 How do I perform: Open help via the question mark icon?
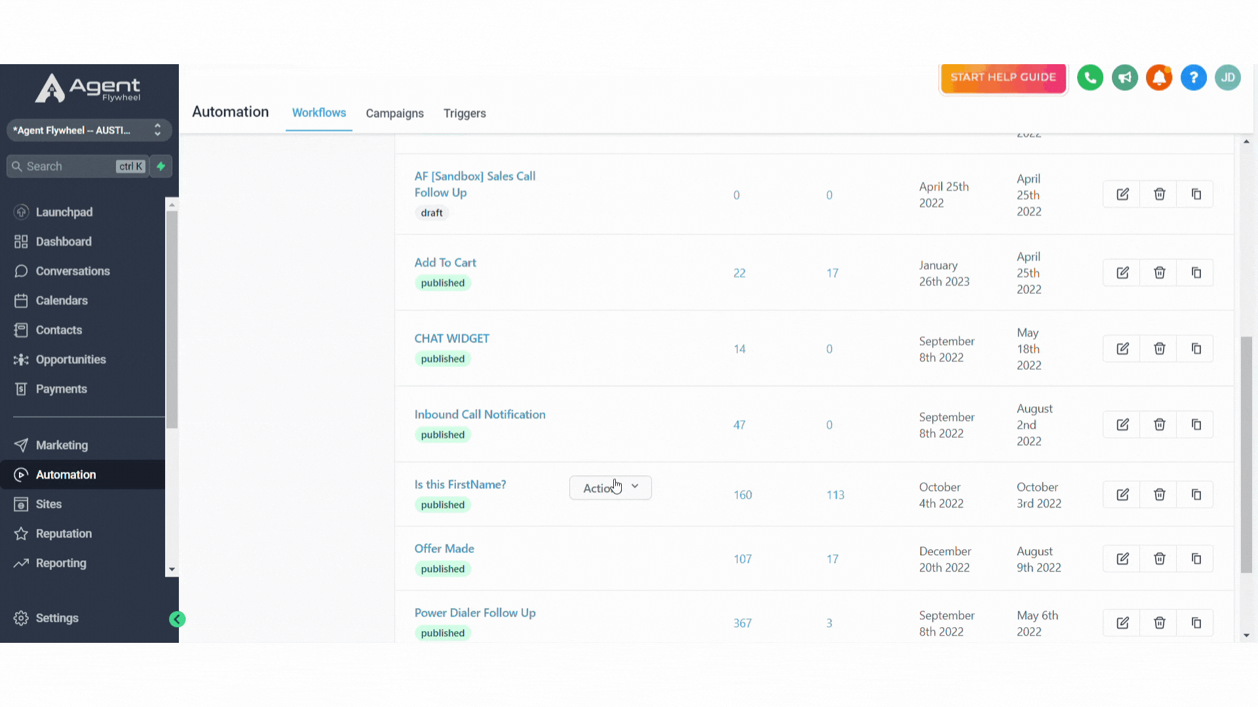(1193, 77)
